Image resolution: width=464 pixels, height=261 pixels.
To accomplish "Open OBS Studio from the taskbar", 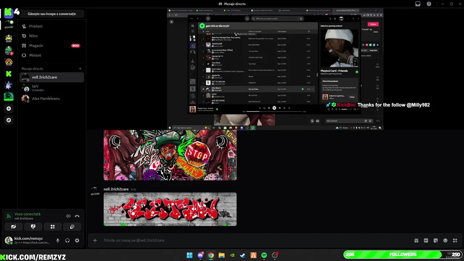I will pos(275,255).
